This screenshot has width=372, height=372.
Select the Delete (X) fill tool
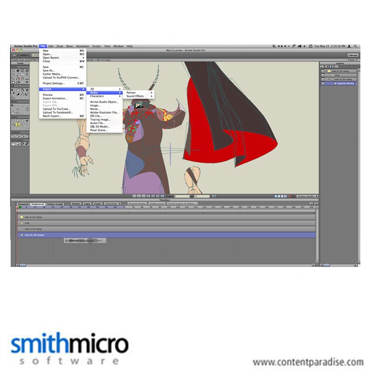tap(27, 90)
